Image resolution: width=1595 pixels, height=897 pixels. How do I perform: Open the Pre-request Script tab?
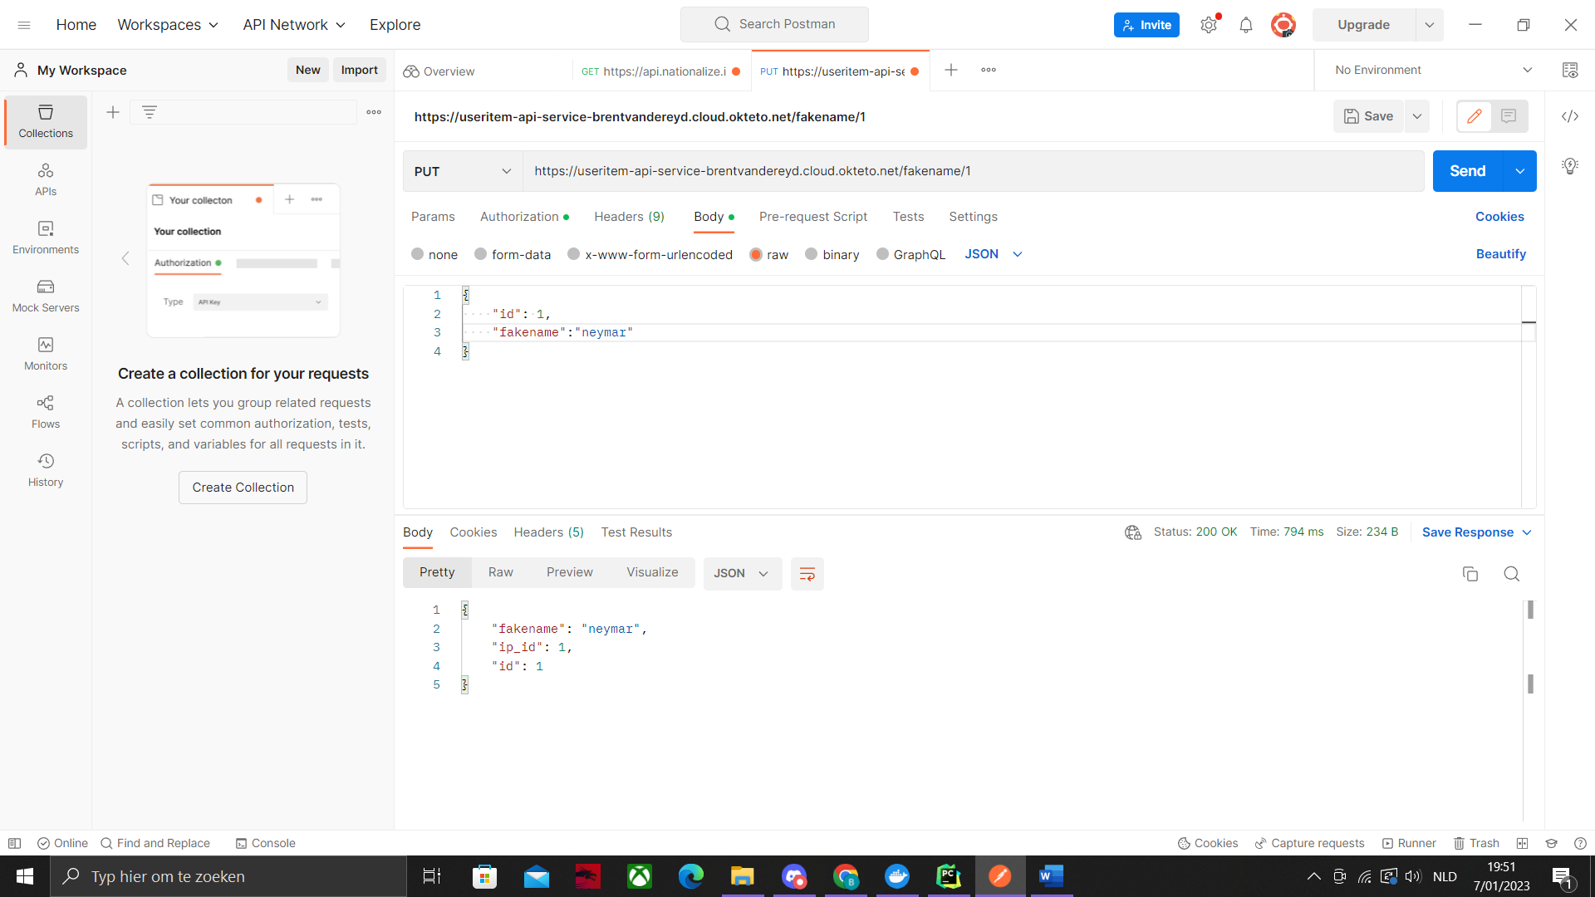pos(812,217)
